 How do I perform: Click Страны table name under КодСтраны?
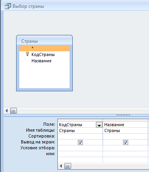tap(80, 130)
